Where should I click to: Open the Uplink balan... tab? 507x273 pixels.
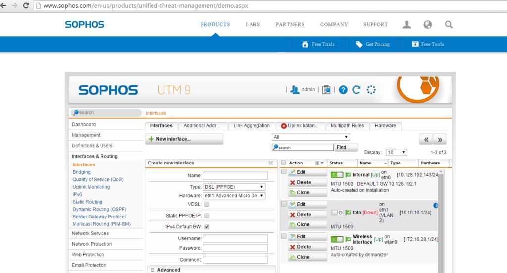(300, 126)
